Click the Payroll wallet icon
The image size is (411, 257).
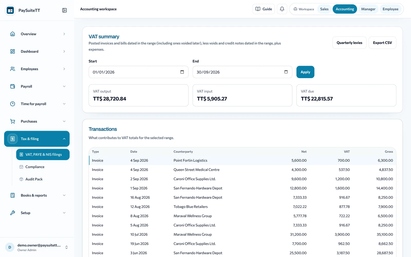pos(13,86)
